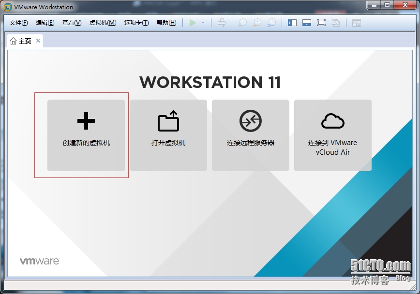420x294 pixels.
Task: Click the 打开虚拟机 tile
Action: [168, 135]
